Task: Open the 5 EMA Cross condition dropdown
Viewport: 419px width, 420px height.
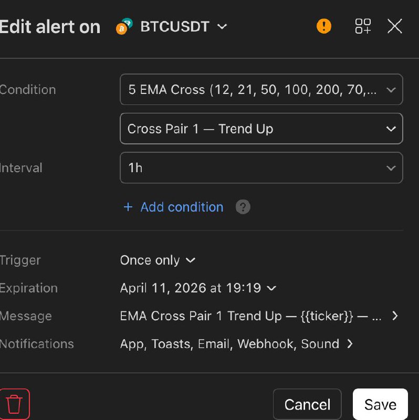Action: pyautogui.click(x=261, y=89)
